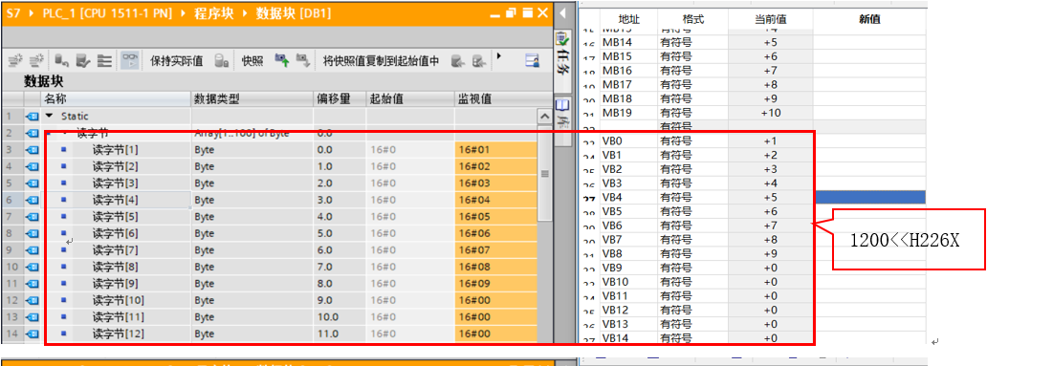The width and height of the screenshot is (1053, 366).
Task: Click monitor value 16#09
Action: [x=495, y=284]
